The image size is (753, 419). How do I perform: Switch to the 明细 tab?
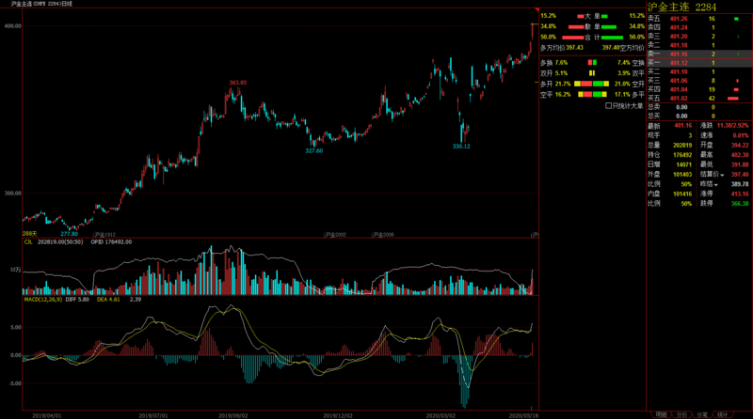click(x=662, y=414)
